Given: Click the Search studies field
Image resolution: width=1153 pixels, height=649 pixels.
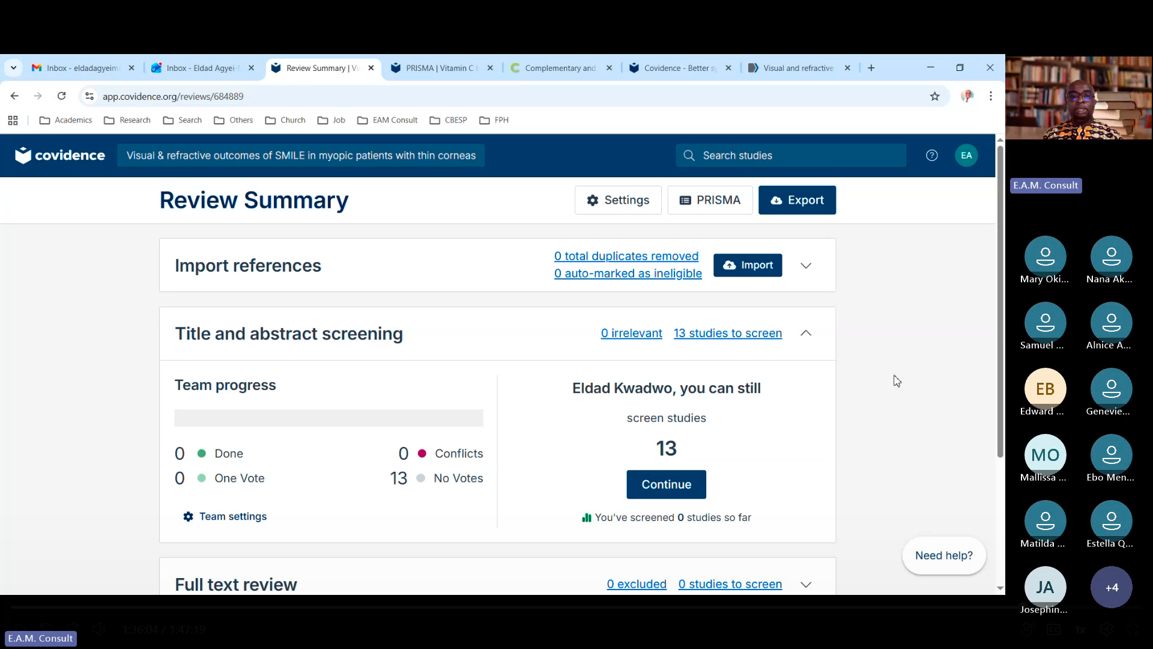Looking at the screenshot, I should coord(790,156).
